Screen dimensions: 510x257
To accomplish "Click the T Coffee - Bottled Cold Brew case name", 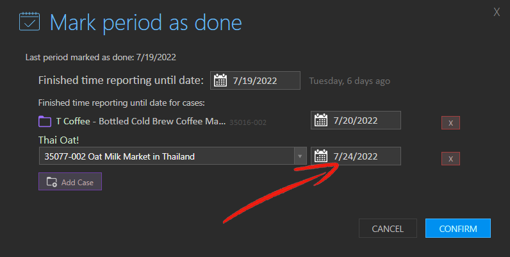I will click(141, 121).
